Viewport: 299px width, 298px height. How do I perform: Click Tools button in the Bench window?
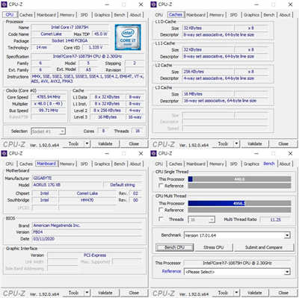(224, 293)
